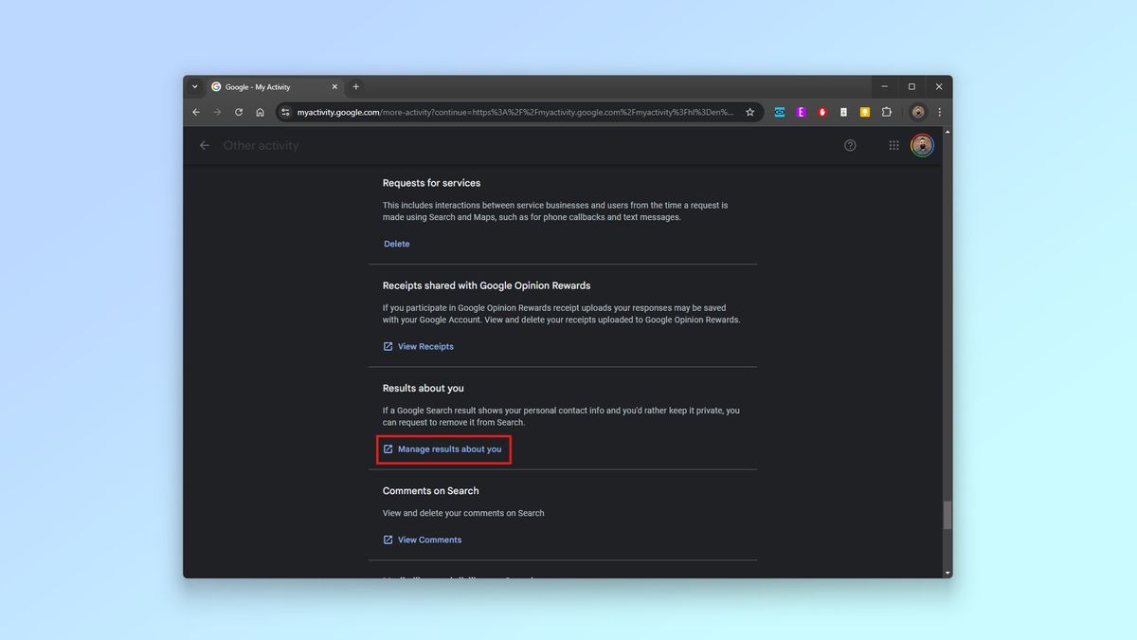Open the Chrome home page icon
This screenshot has width=1137, height=640.
(x=261, y=112)
